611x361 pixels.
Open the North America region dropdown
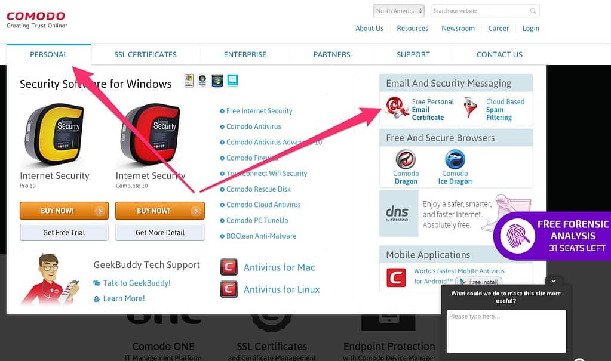[398, 11]
